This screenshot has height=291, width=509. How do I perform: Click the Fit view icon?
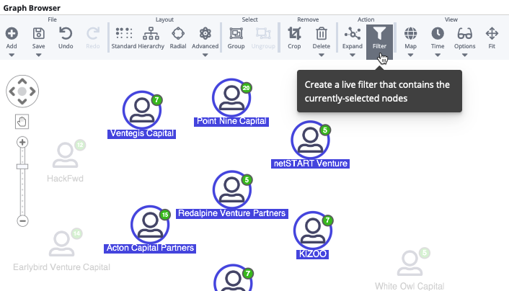point(492,33)
